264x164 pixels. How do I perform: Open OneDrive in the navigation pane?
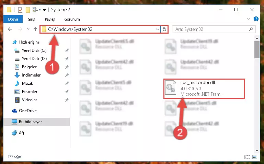[x=27, y=111]
